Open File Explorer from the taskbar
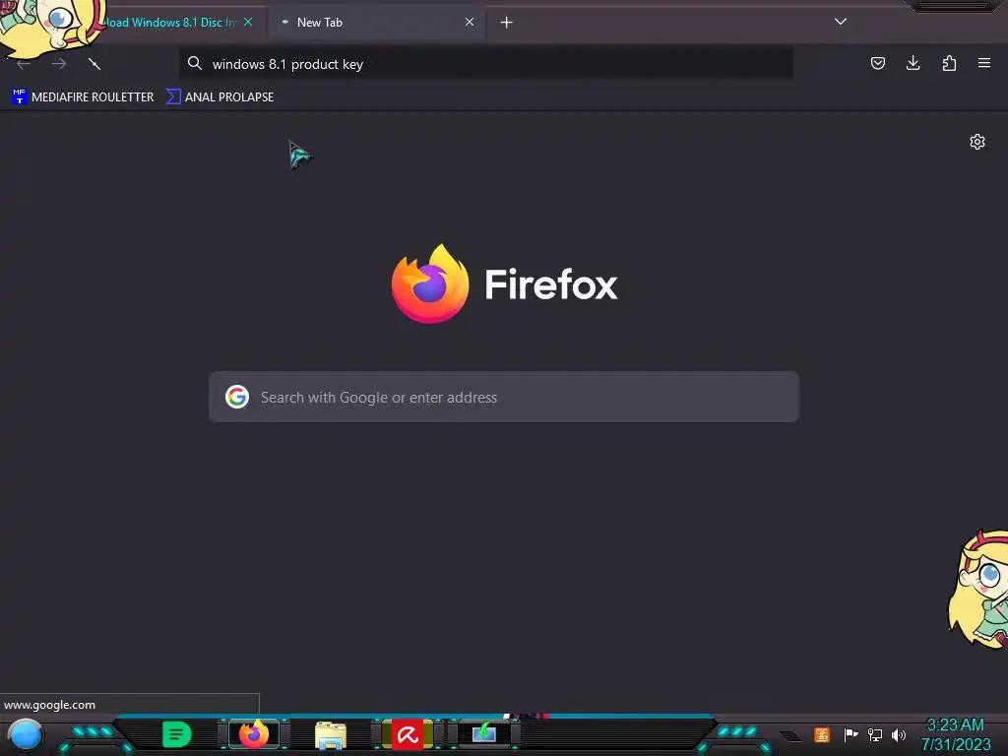The width and height of the screenshot is (1008, 756). [331, 734]
